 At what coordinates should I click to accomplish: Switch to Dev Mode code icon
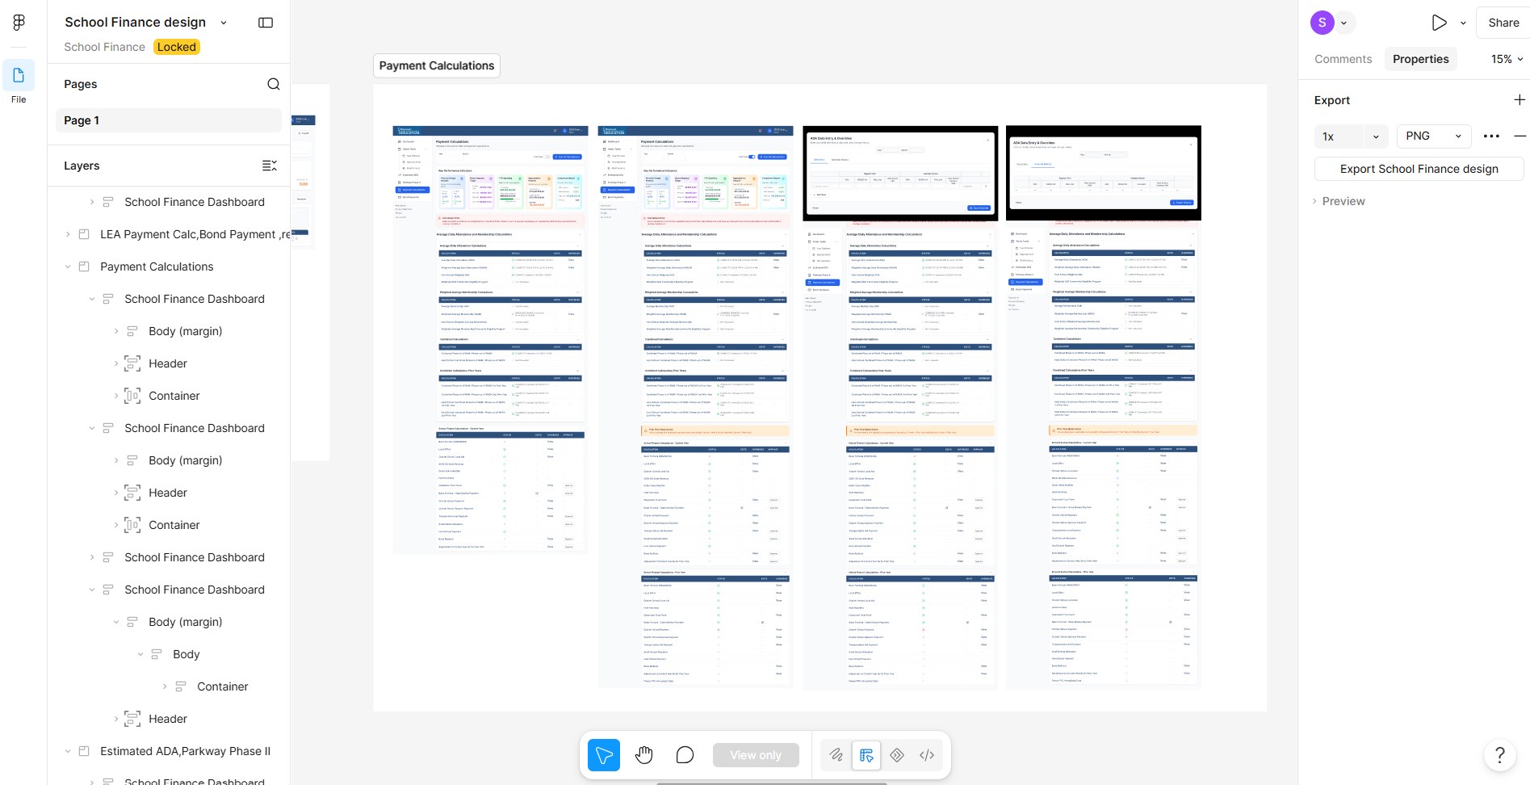pos(927,755)
